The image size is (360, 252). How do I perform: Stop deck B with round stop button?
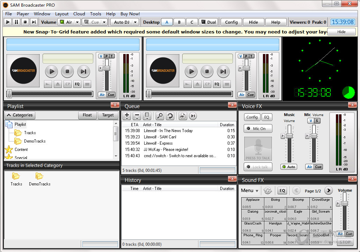tap(207, 71)
